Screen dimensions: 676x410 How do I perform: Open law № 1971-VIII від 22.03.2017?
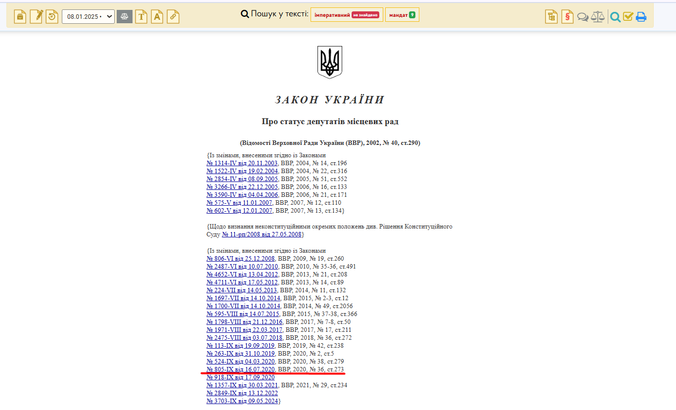[245, 330]
